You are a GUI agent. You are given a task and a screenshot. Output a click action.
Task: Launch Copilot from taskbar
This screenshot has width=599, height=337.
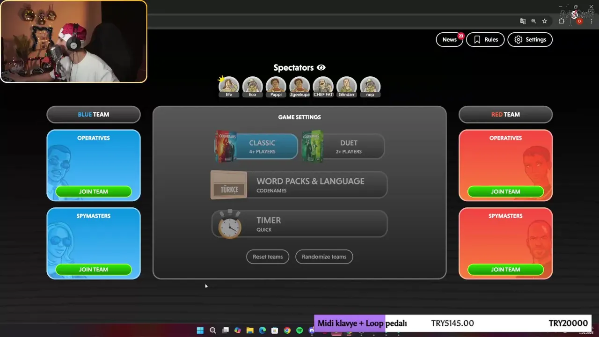tap(238, 330)
